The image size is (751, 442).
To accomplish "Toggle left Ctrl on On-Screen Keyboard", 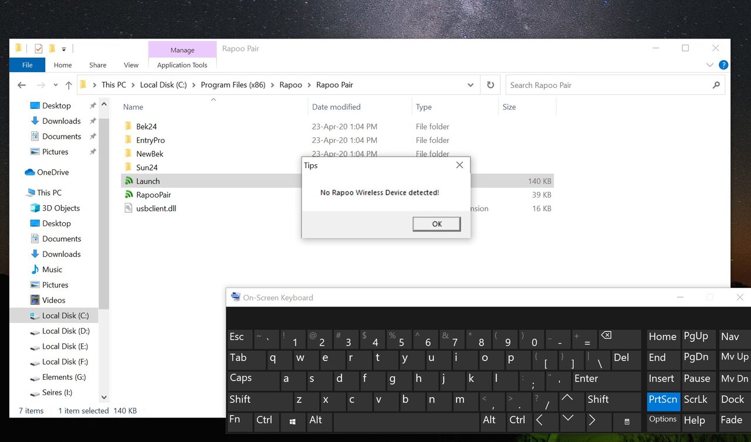I will [267, 422].
